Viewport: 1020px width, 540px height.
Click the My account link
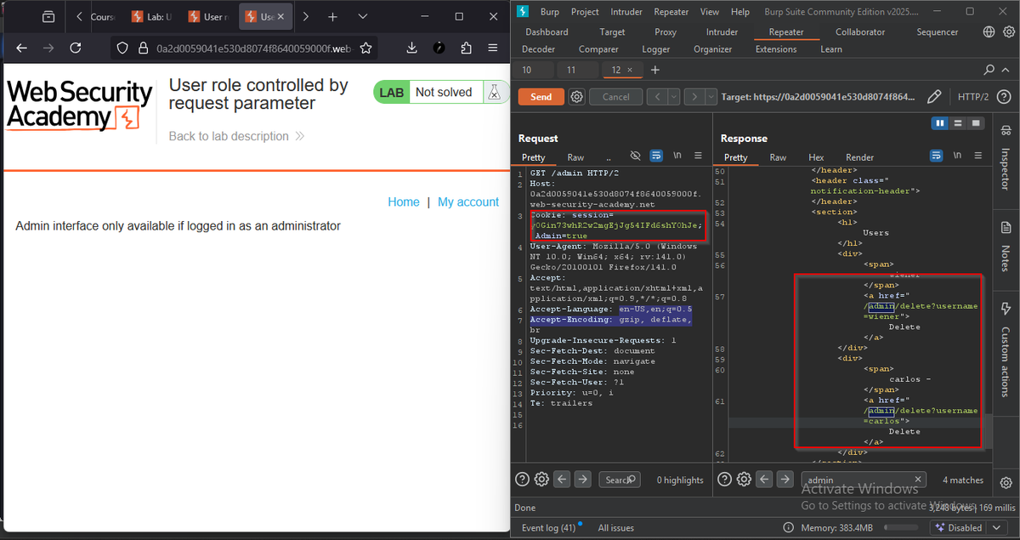click(x=468, y=202)
